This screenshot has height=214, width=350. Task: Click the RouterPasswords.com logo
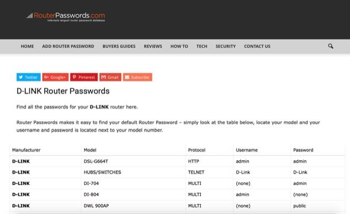[65, 17]
